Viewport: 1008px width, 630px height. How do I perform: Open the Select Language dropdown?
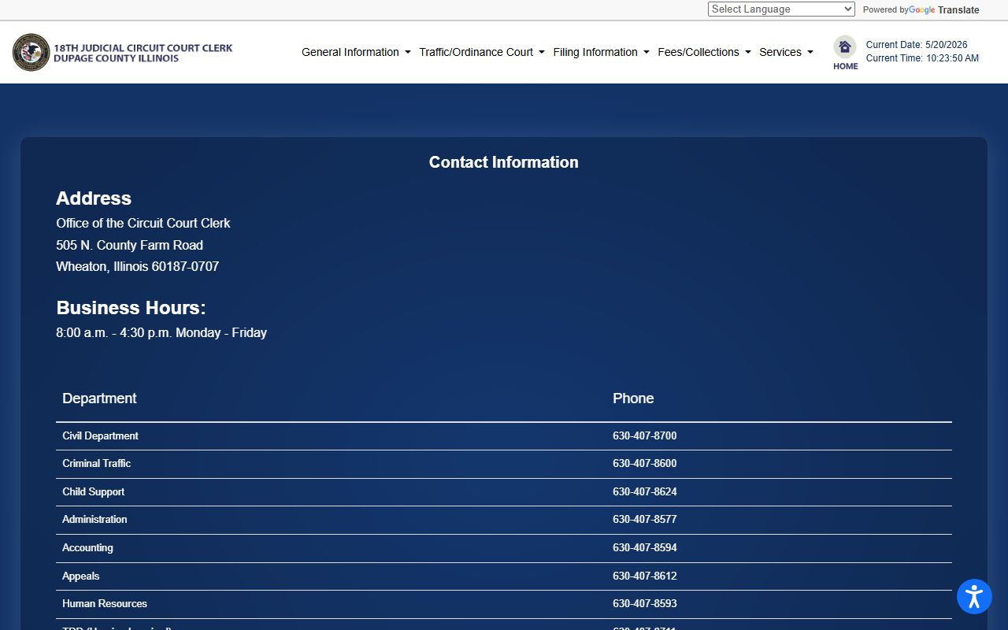(x=781, y=9)
